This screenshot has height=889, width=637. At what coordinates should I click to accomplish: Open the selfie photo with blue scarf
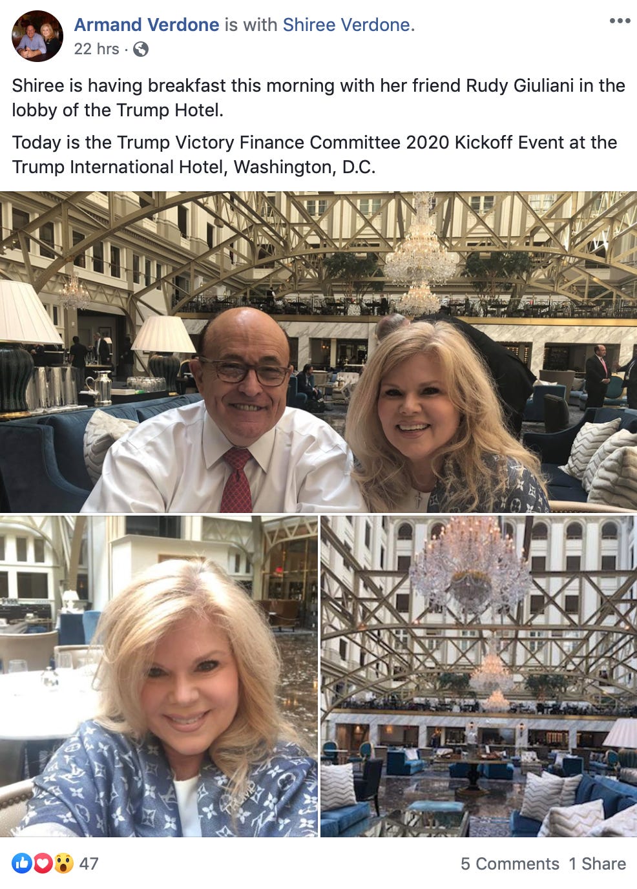point(158,676)
